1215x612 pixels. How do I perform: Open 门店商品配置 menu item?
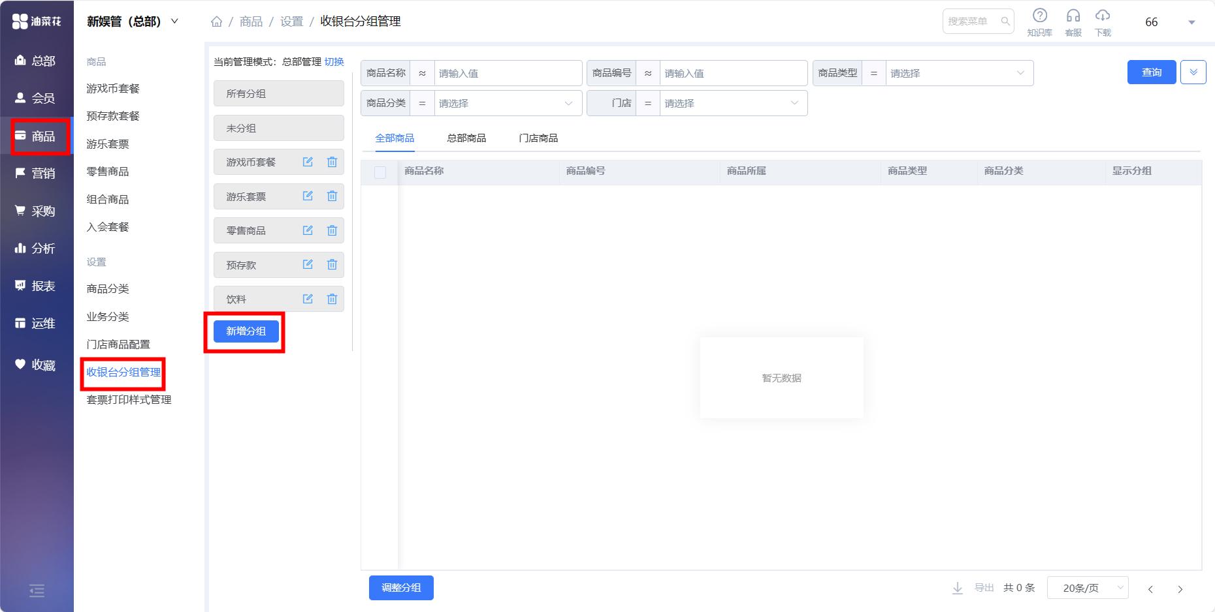(118, 344)
